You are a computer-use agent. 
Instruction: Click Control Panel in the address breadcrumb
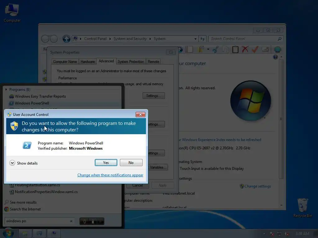[x=95, y=39]
